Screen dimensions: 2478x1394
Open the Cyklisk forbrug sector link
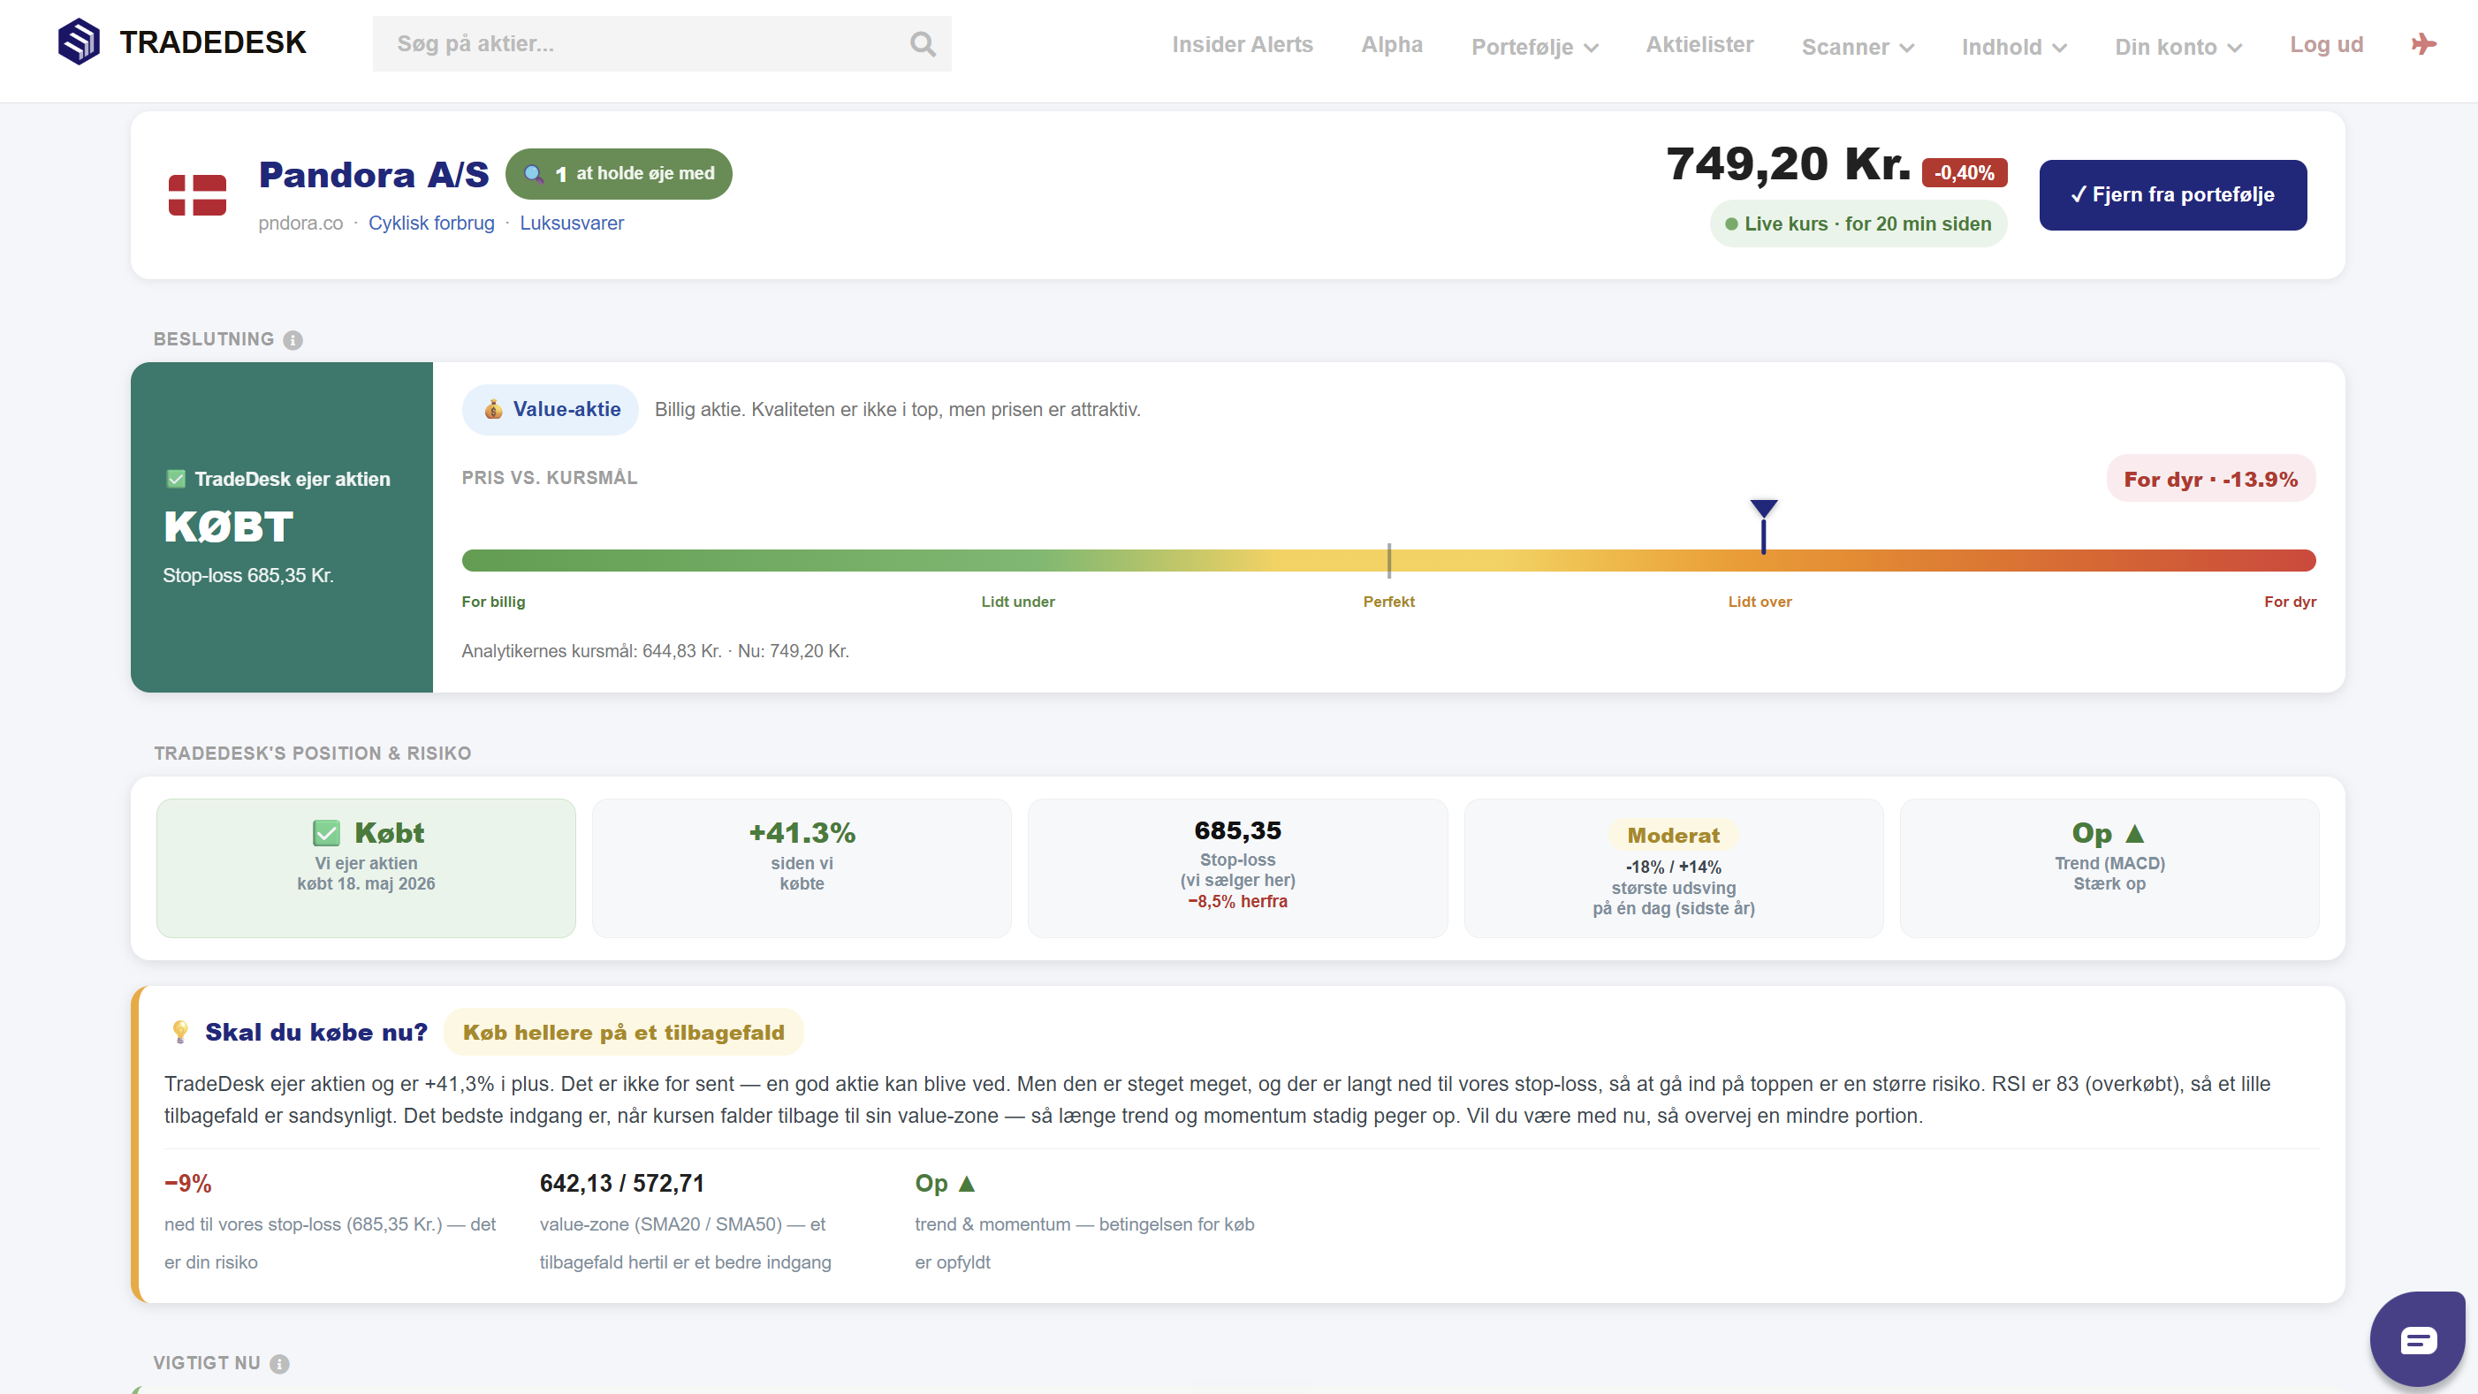point(431,223)
